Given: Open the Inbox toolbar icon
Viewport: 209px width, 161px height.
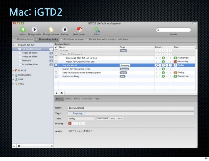Looking at the screenshot, I should tap(23, 30).
